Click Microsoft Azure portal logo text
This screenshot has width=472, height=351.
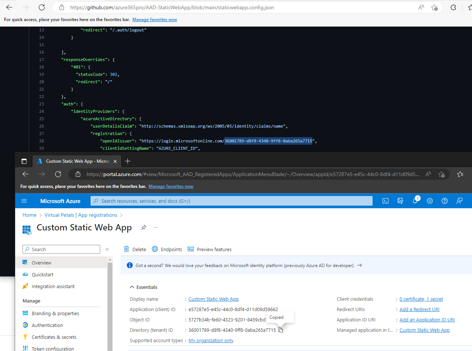coord(60,201)
